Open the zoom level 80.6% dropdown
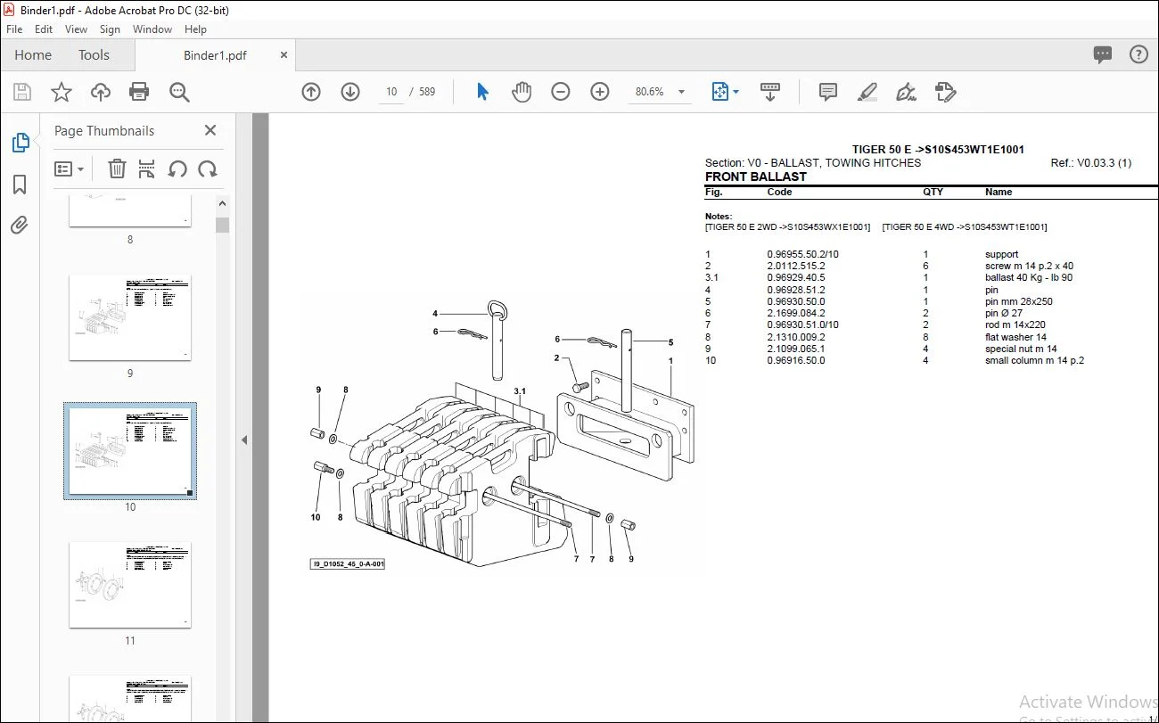The height and width of the screenshot is (723, 1159). coord(661,92)
